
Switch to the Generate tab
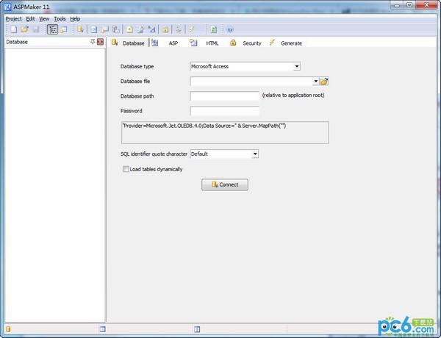(286, 43)
